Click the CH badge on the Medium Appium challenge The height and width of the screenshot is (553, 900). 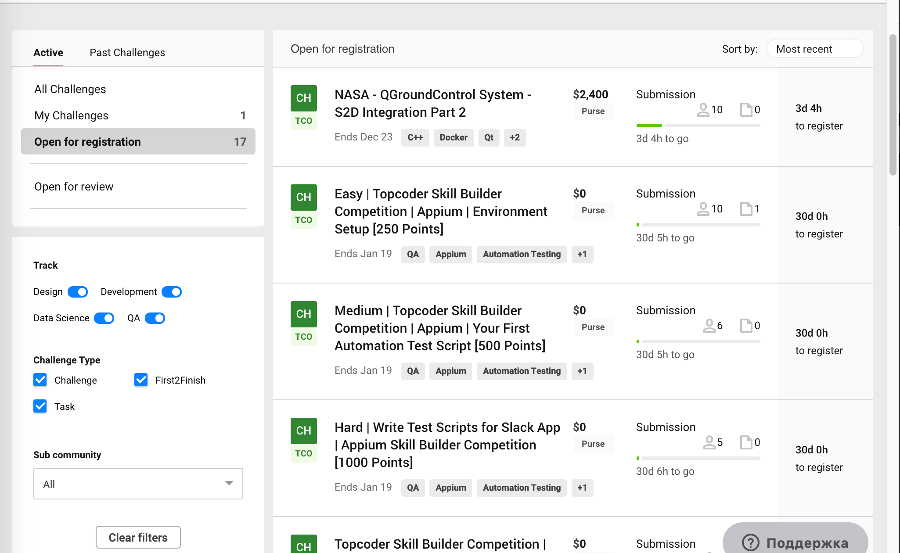tap(303, 314)
